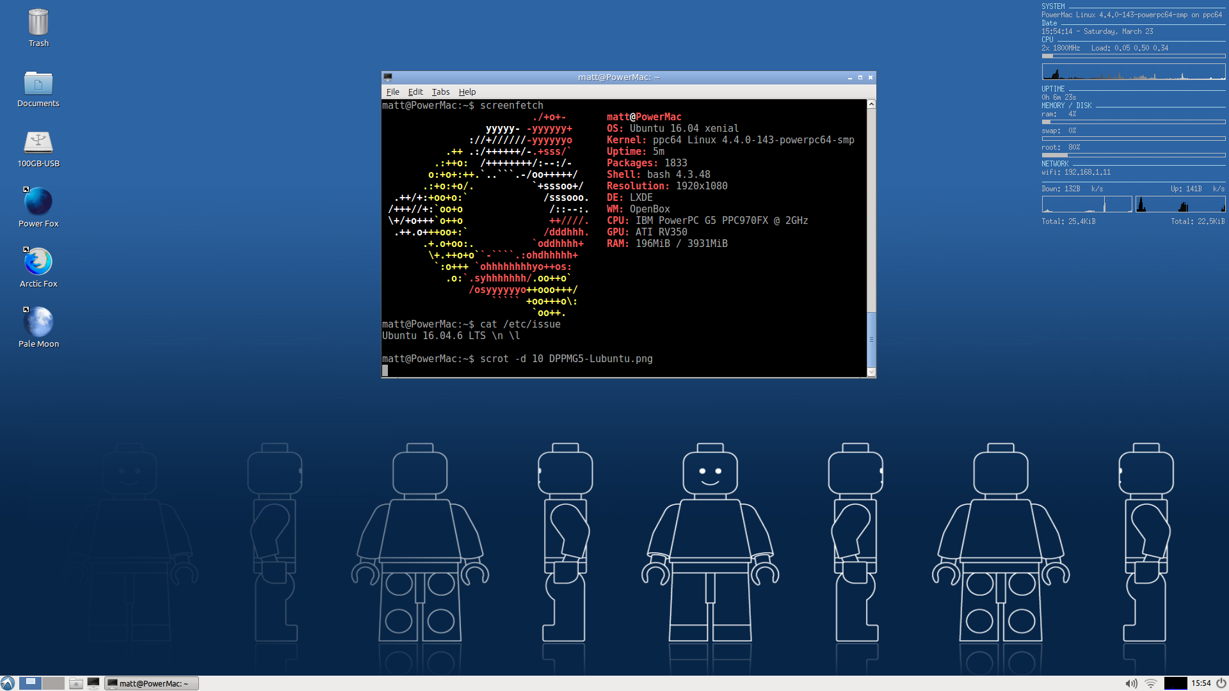Click conky date 'Saturday, March 23' text
Image resolution: width=1229 pixels, height=691 pixels.
point(1118,31)
